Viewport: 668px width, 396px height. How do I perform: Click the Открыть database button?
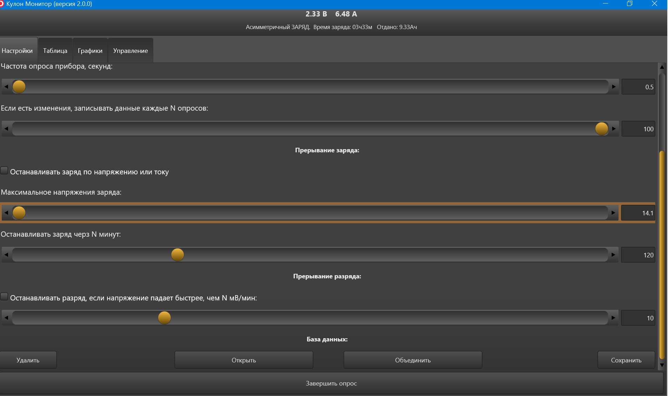(x=244, y=360)
